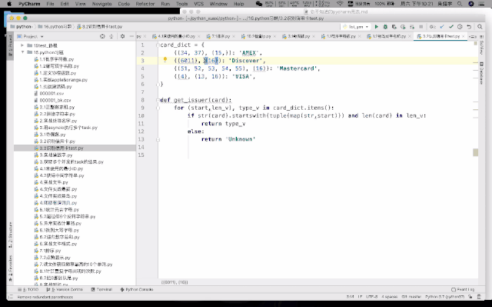
Task: Open UTF-8 encoding selector
Action: (x=371, y=297)
